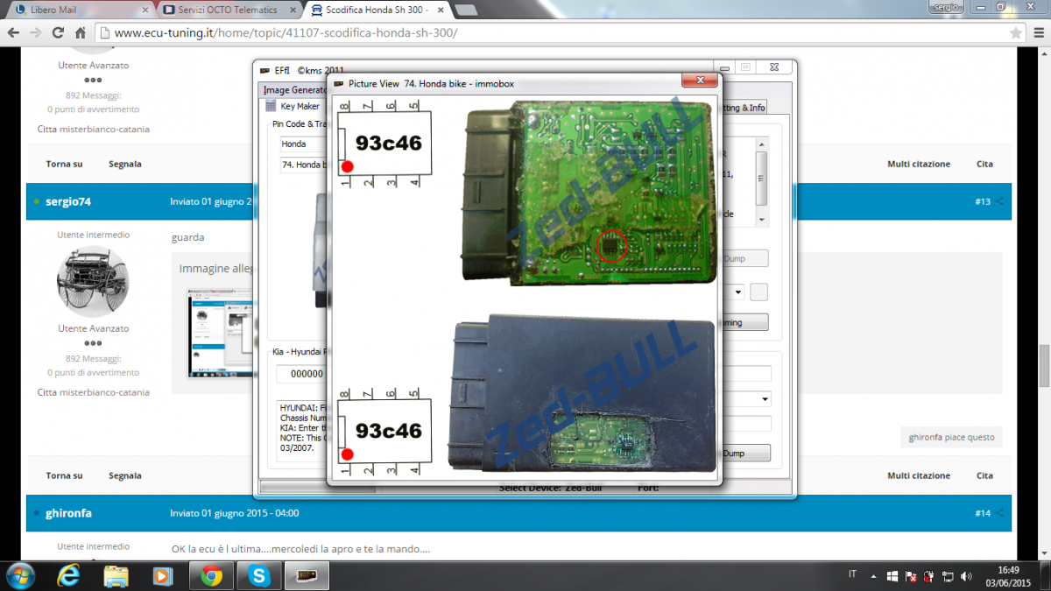Image resolution: width=1051 pixels, height=591 pixels.
Task: Open Windows Media Player from taskbar
Action: pos(163,575)
